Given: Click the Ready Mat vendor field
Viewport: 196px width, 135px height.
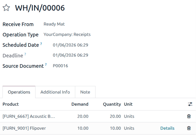Looking at the screenshot, I should click(x=54, y=24).
